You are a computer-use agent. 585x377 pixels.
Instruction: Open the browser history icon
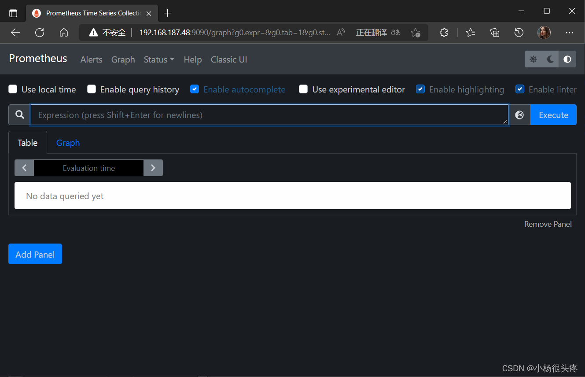[519, 32]
